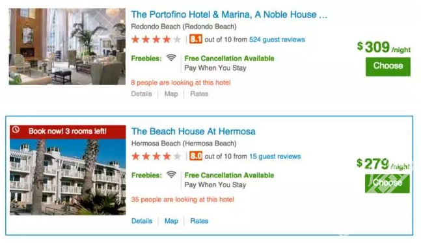Open The Beach House At Hermosa title link
Viewport: 421px width, 243px height.
coord(193,131)
